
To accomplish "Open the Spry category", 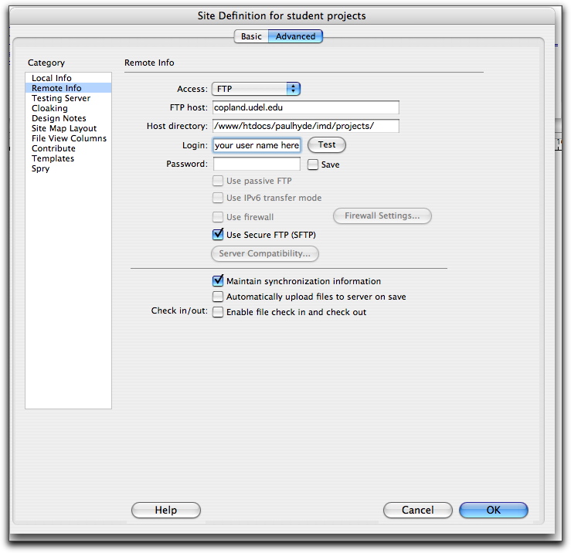I will [40, 169].
